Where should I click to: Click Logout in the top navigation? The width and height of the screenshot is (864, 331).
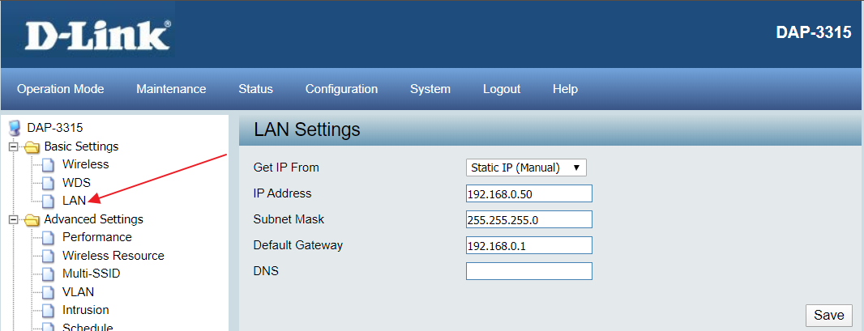point(502,89)
